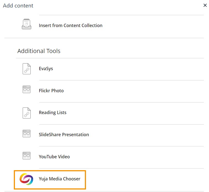
Task: Click the Add content panel title
Action: tap(18, 6)
